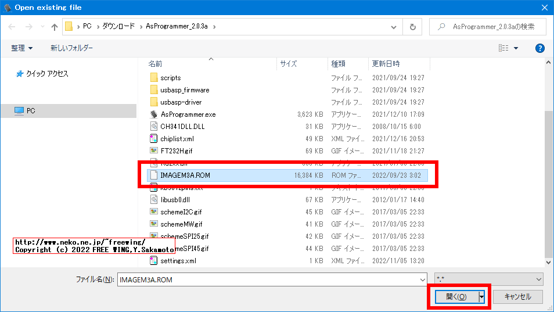Click the search magnifier icon
Screen dimensions: 554x312
tap(441, 27)
